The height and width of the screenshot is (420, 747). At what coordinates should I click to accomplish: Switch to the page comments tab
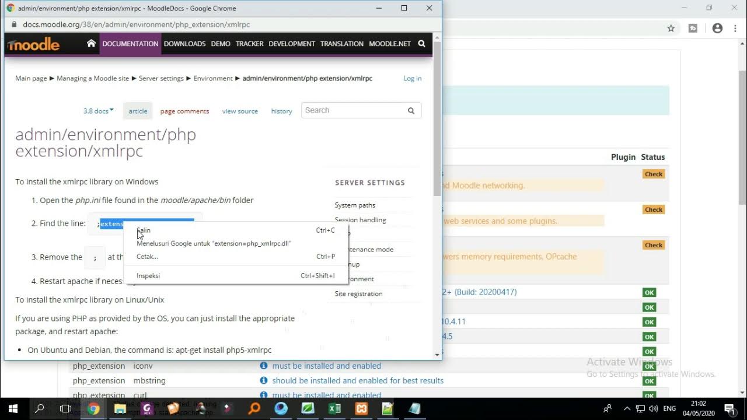point(184,111)
